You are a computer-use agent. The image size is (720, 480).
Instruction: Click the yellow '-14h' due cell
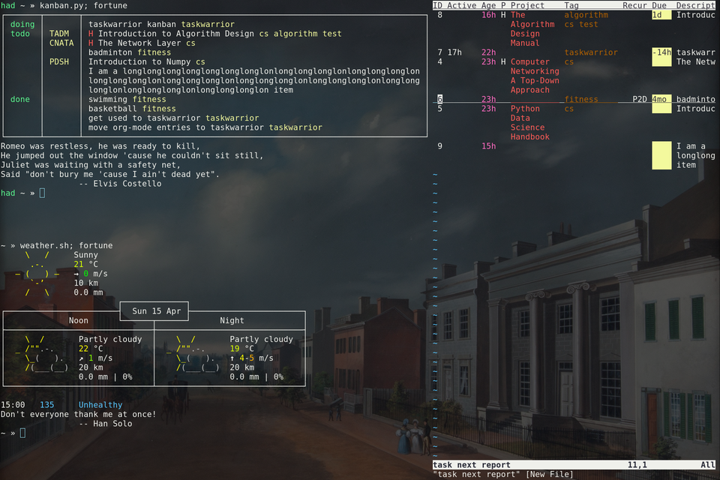(661, 52)
